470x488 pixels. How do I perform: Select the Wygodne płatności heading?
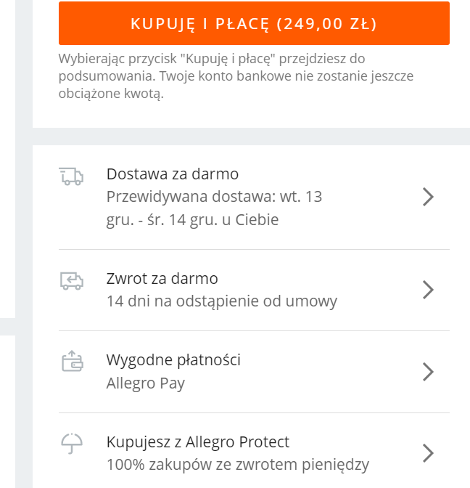coord(173,360)
